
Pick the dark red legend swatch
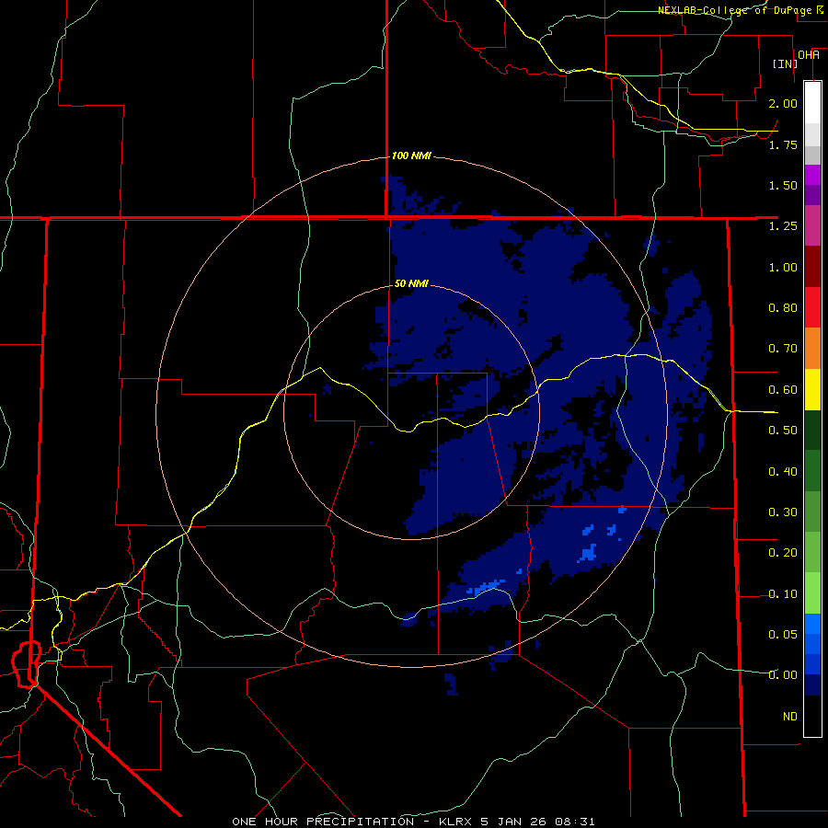click(812, 267)
